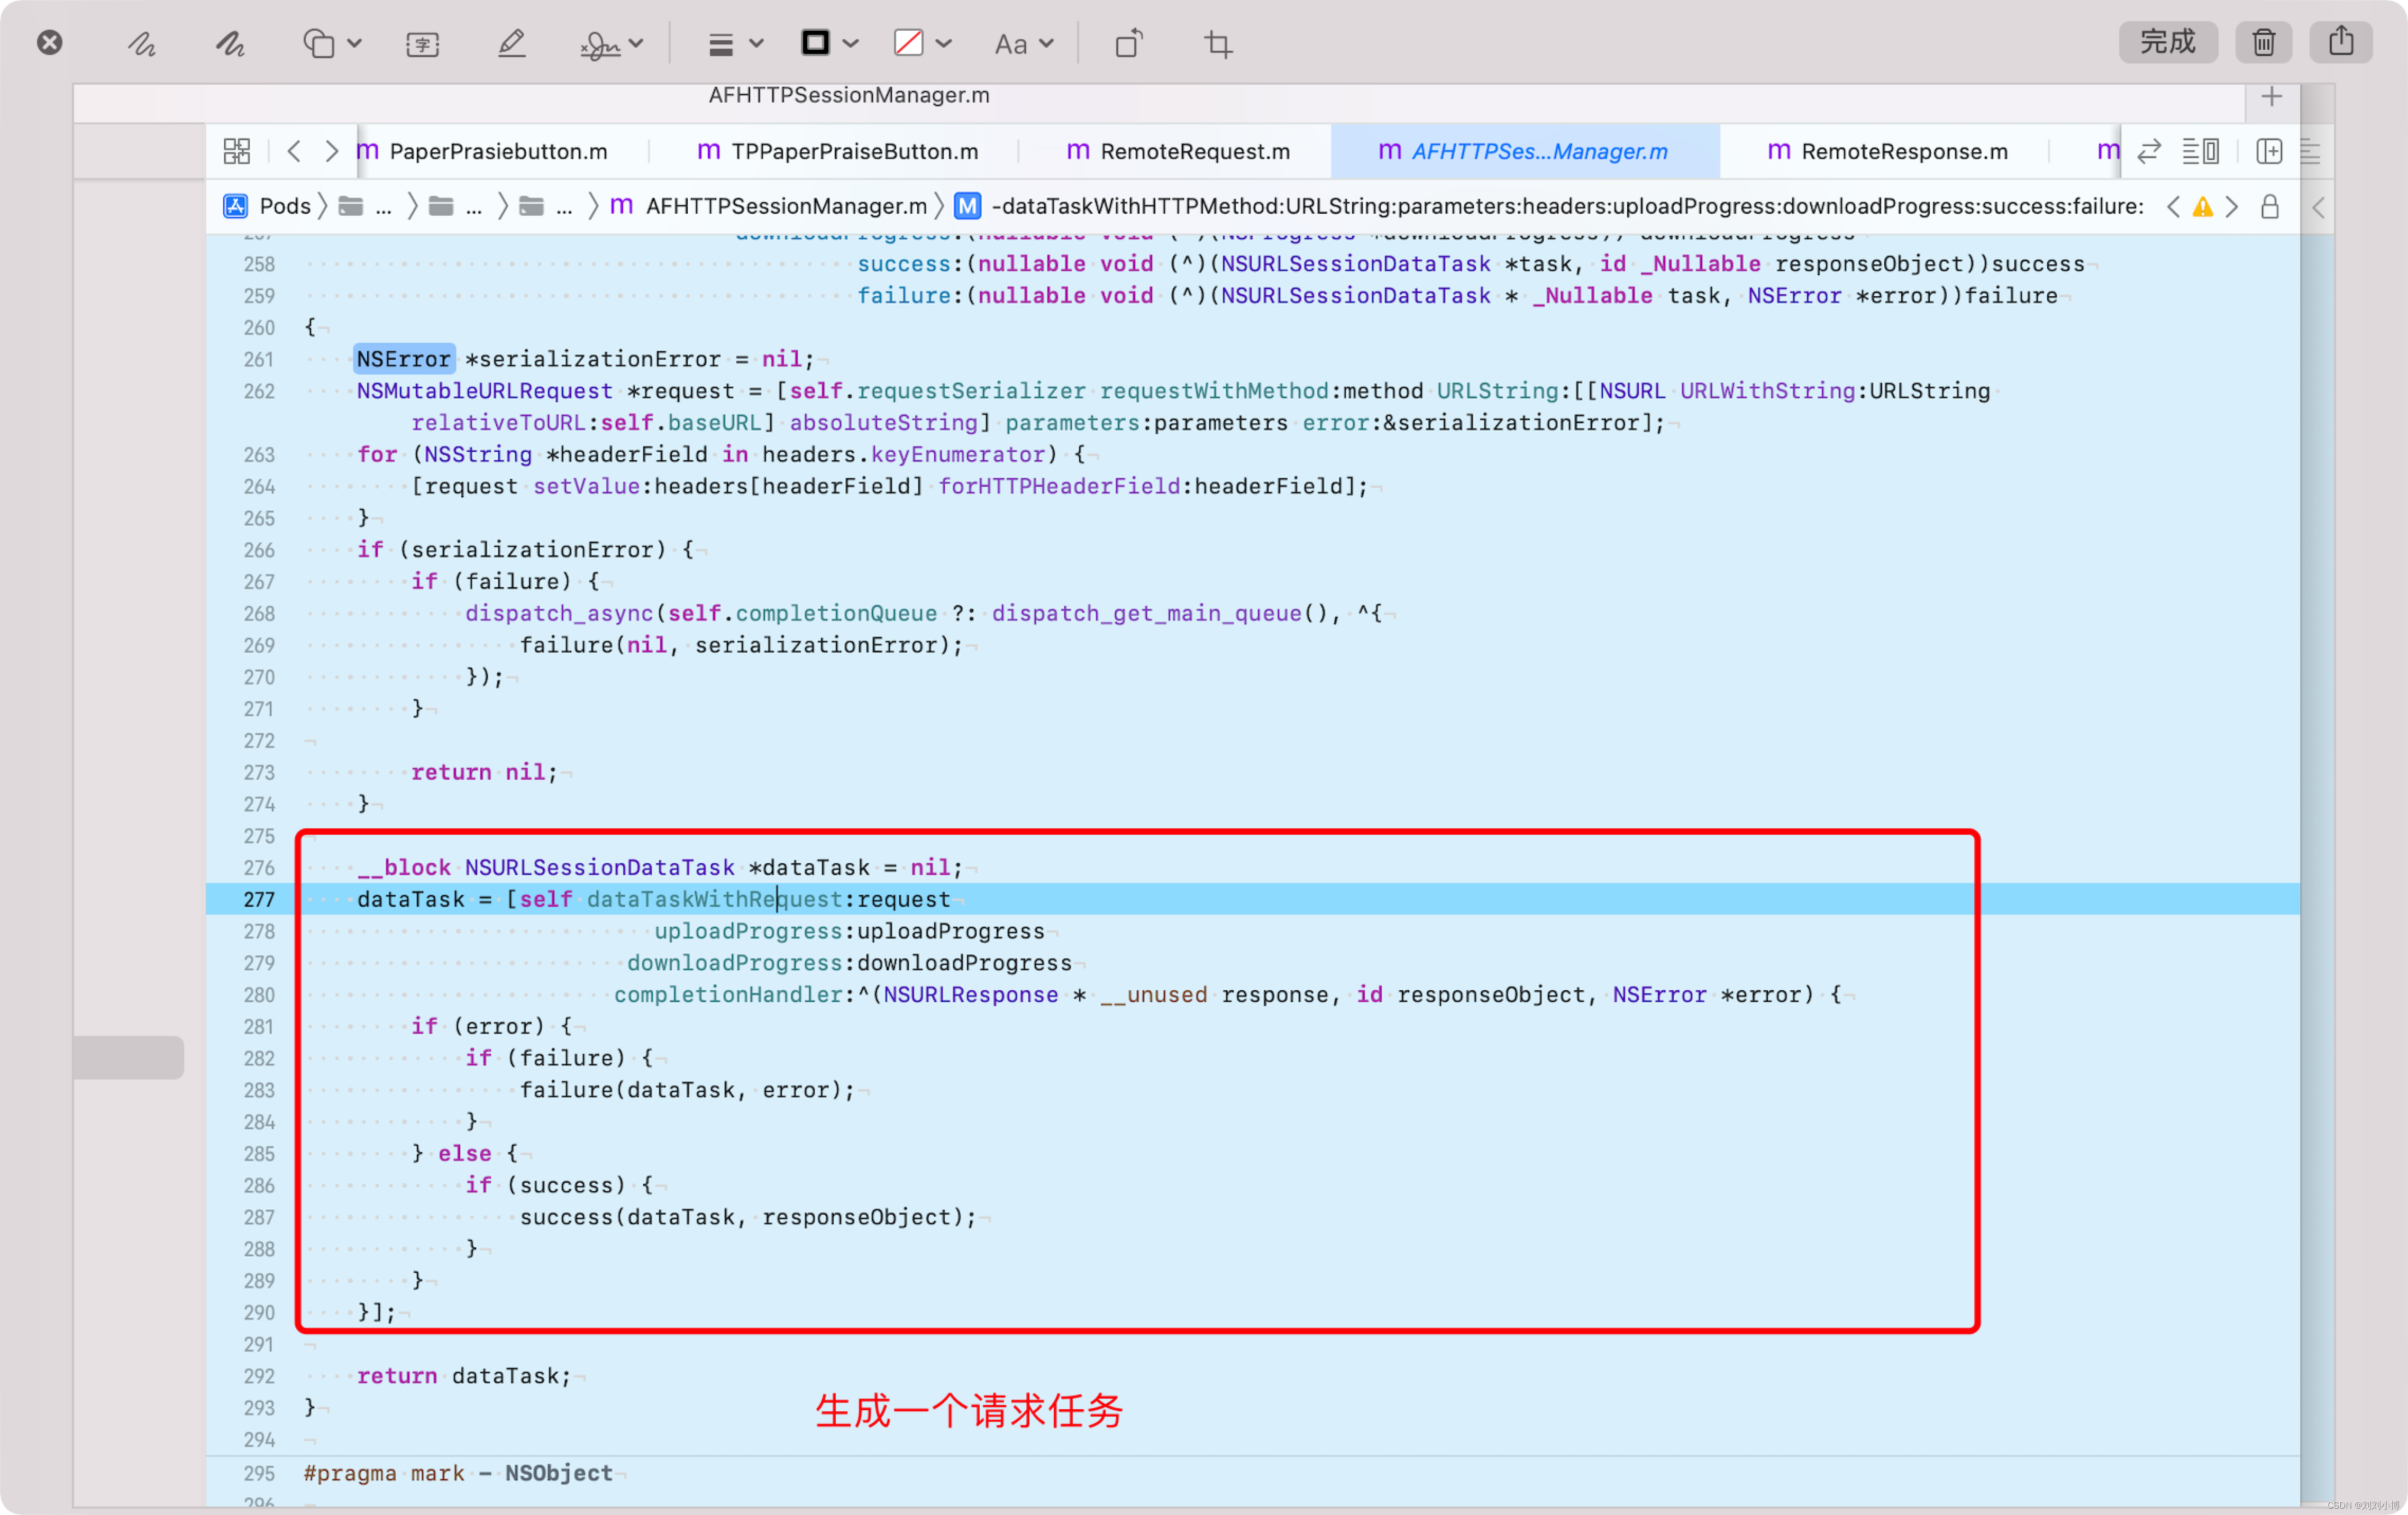Add editor split pane icon

tap(2269, 151)
